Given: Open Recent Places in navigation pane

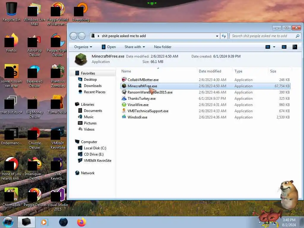Looking at the screenshot, I should click(x=95, y=92).
